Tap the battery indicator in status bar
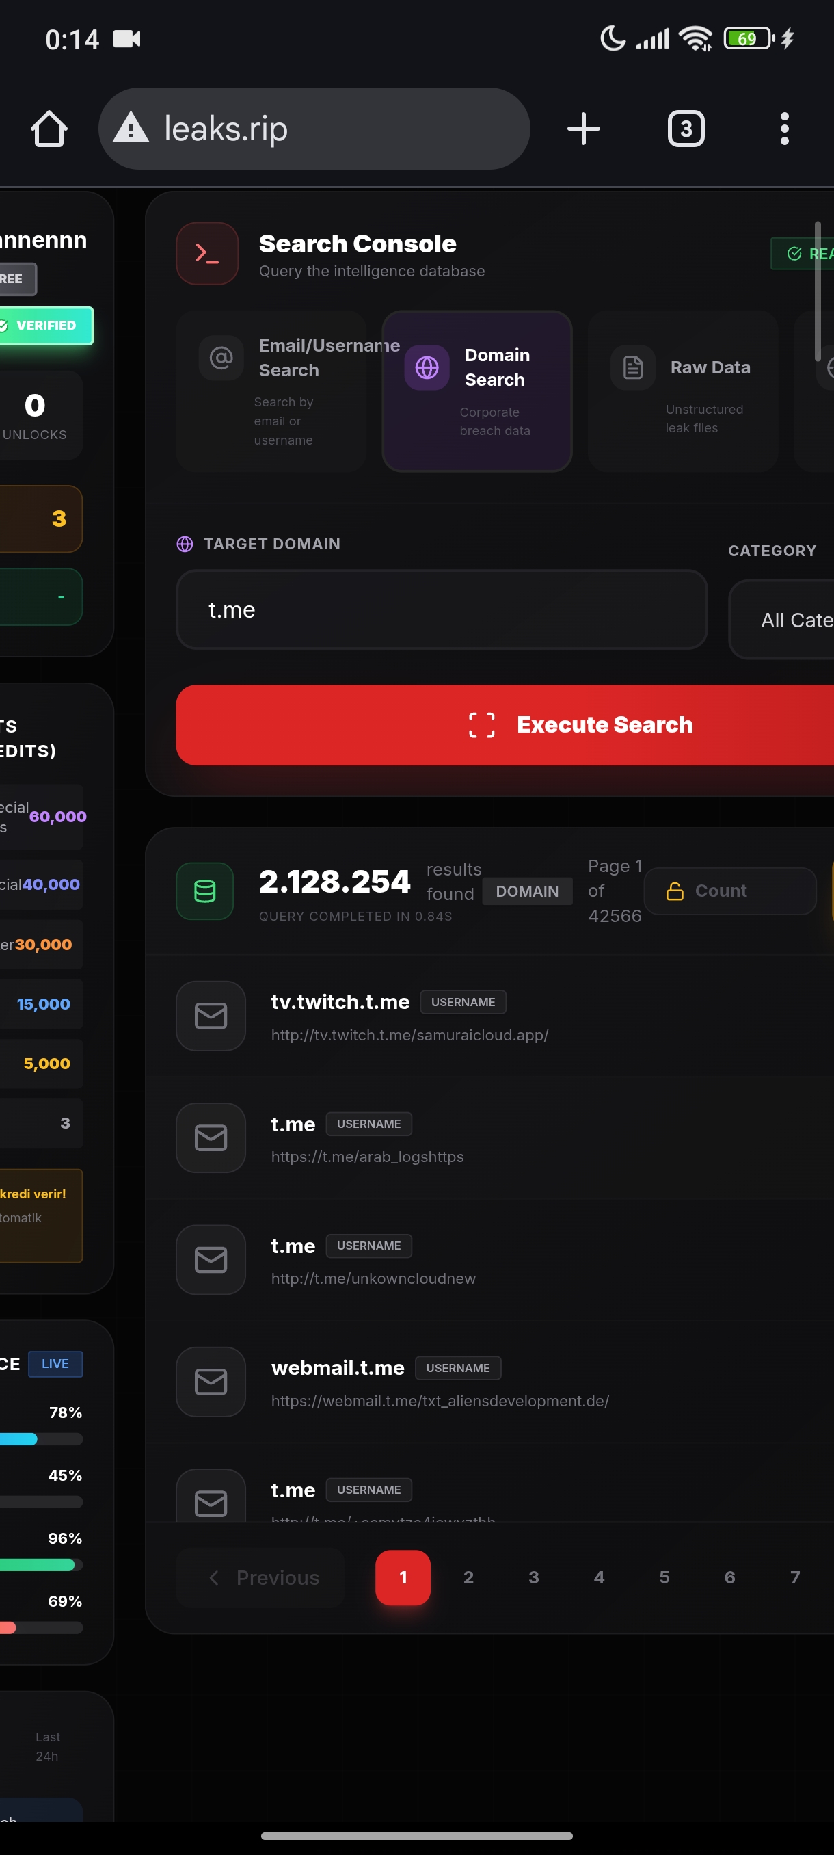Viewport: 834px width, 1855px height. (749, 38)
